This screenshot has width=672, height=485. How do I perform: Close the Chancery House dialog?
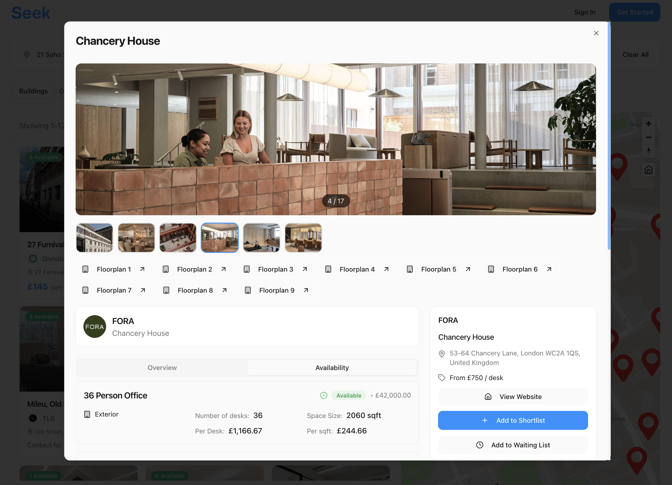coord(596,33)
